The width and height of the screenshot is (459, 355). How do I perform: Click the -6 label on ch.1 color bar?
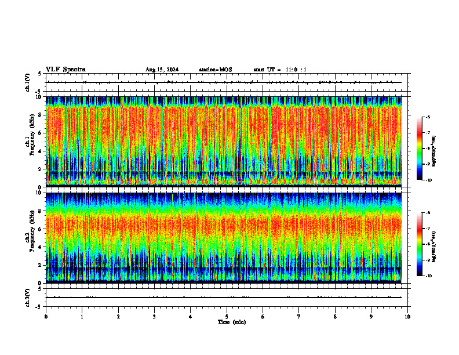tap(428, 117)
